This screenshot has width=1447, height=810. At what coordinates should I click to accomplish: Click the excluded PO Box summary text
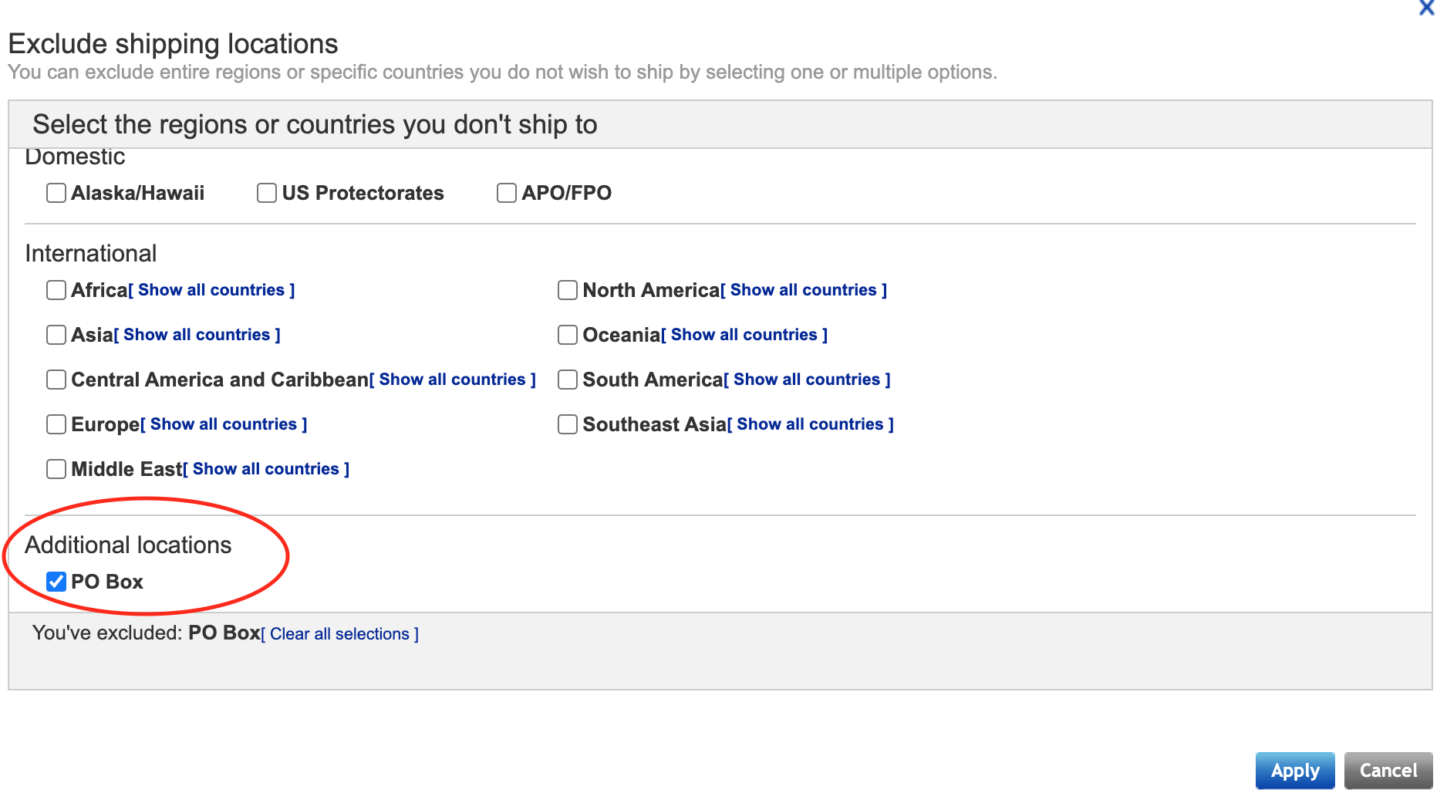pos(224,633)
